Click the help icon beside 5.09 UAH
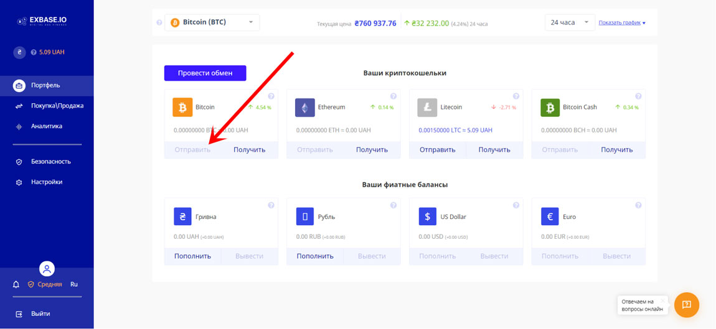The image size is (716, 329). pyautogui.click(x=34, y=52)
